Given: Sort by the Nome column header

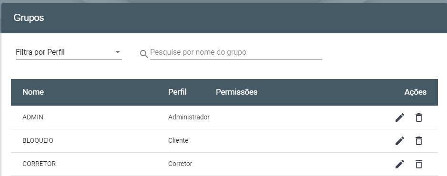Looking at the screenshot, I should [x=33, y=92].
